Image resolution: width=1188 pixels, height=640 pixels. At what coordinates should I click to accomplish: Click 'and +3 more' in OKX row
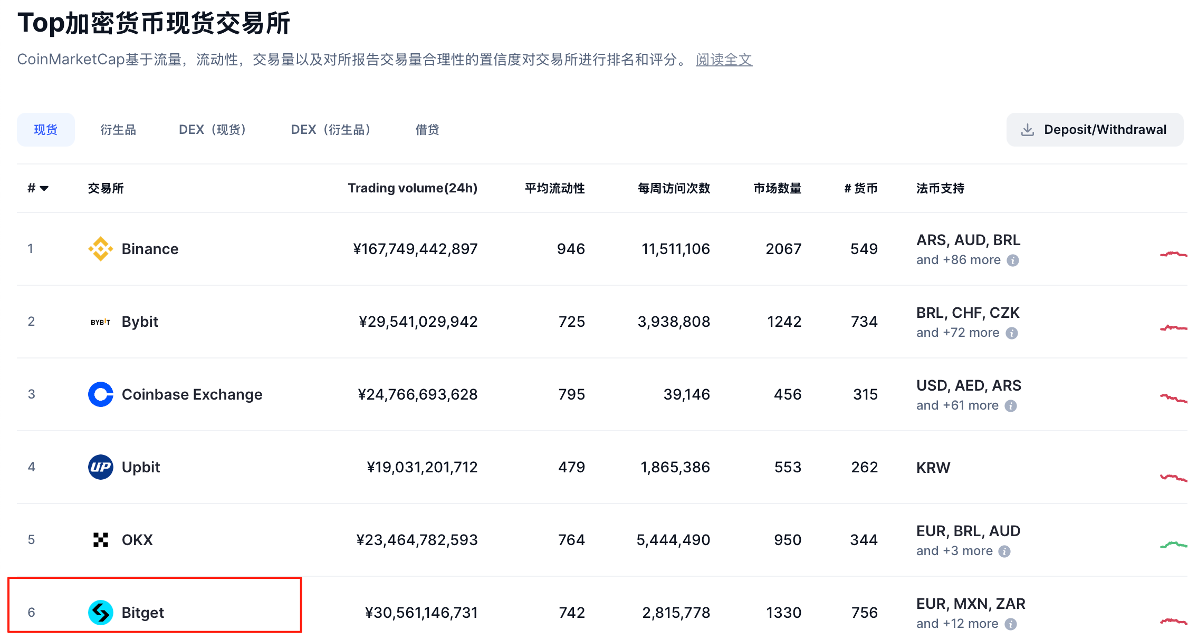point(954,551)
